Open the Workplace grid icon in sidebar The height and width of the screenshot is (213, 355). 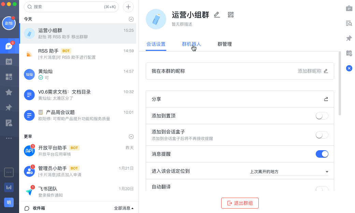point(9,77)
